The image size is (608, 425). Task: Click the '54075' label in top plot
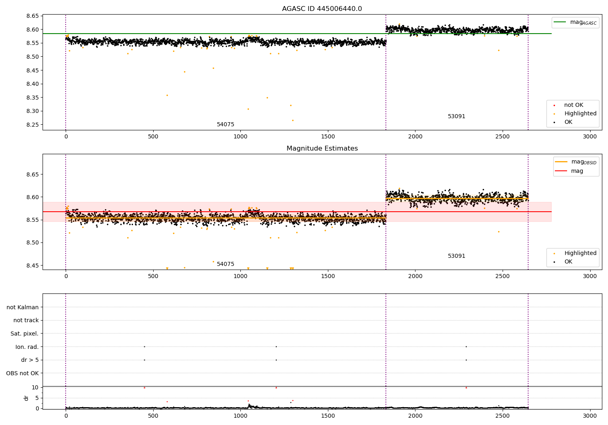point(225,125)
